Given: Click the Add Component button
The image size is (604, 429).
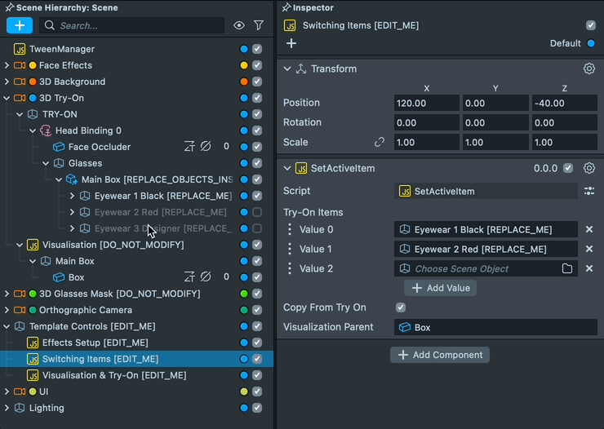Looking at the screenshot, I should [x=440, y=355].
